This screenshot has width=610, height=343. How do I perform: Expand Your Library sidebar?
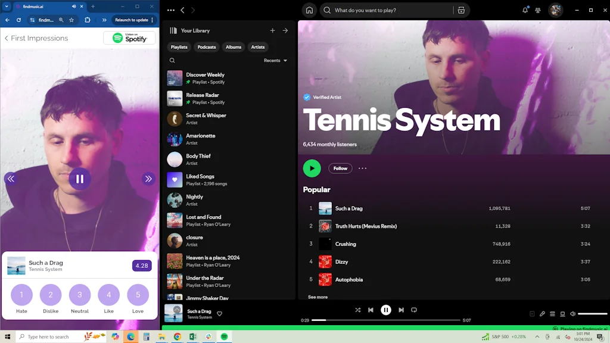click(286, 30)
